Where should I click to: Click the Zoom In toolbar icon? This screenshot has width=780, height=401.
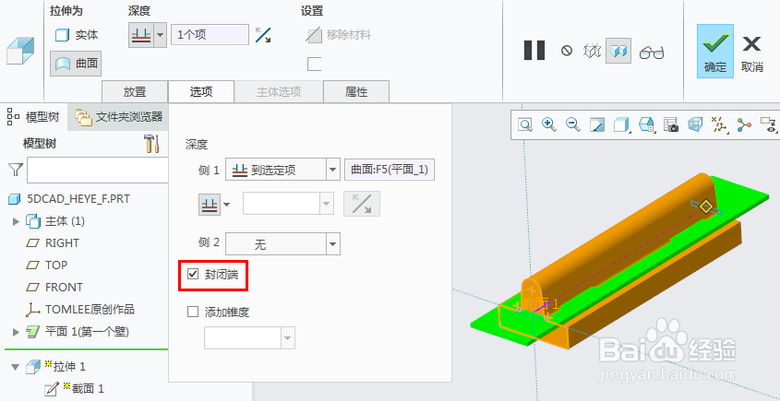[549, 124]
